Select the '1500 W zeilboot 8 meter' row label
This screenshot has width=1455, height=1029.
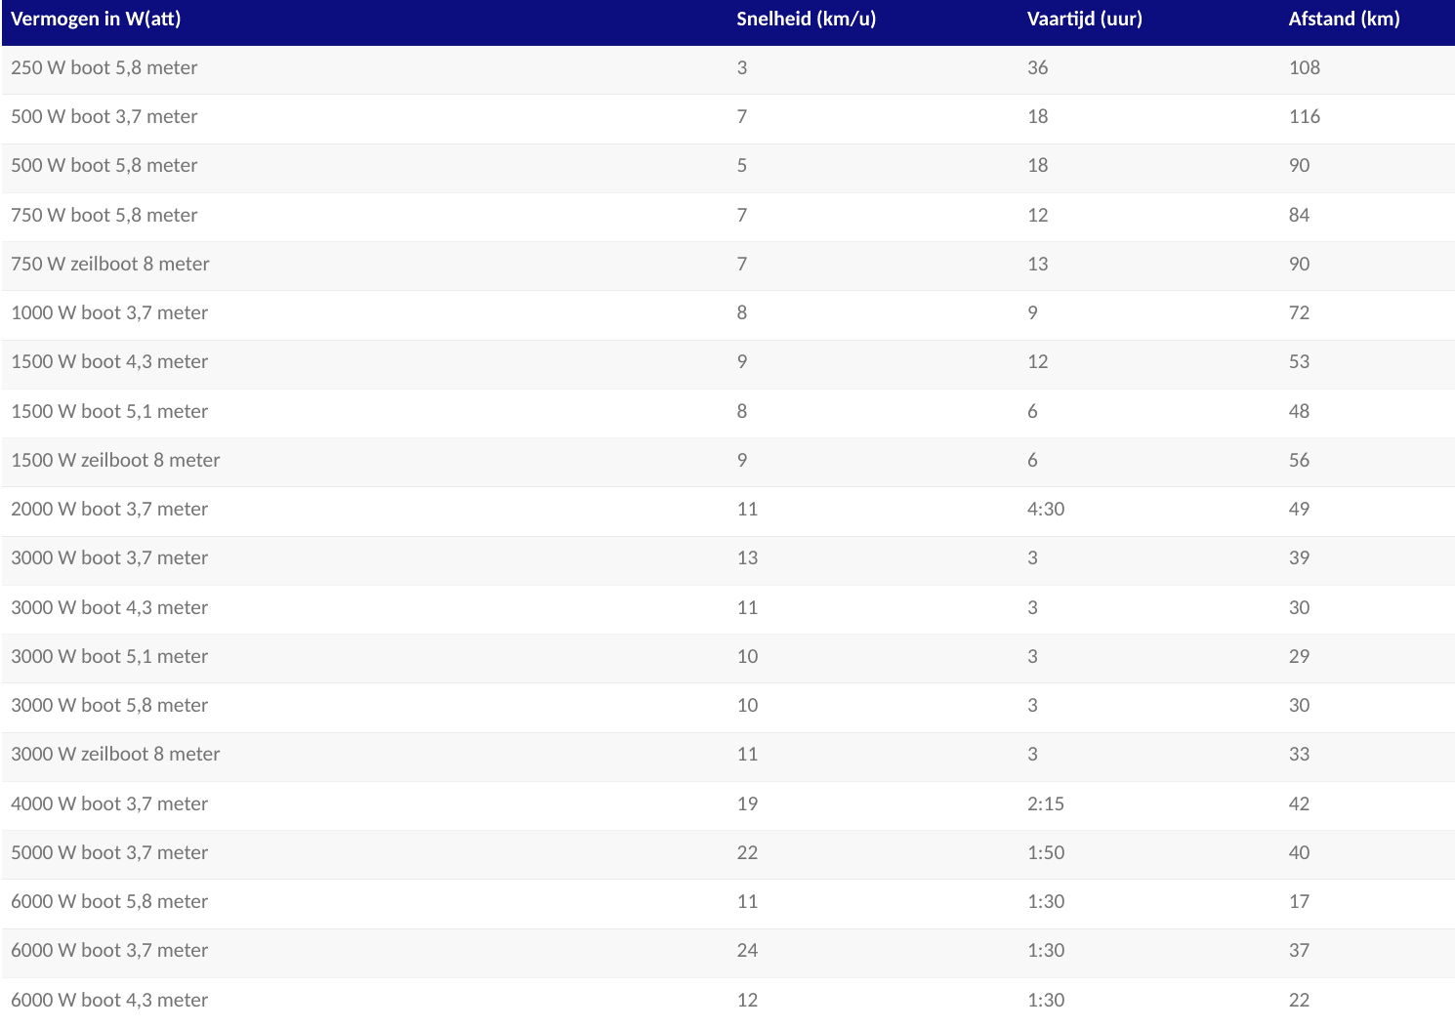tap(115, 461)
